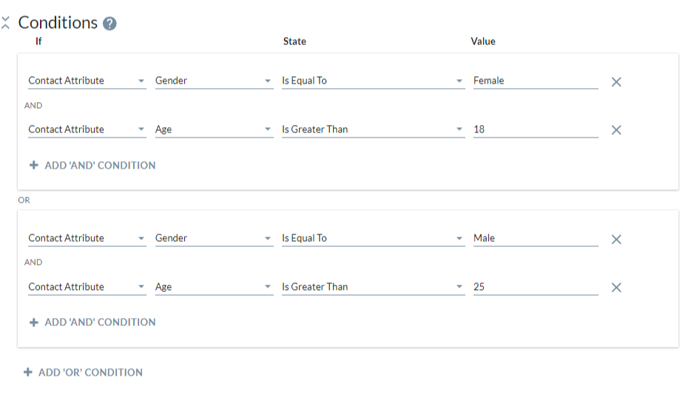Open Is Equal To dropdown for Female

pos(374,81)
